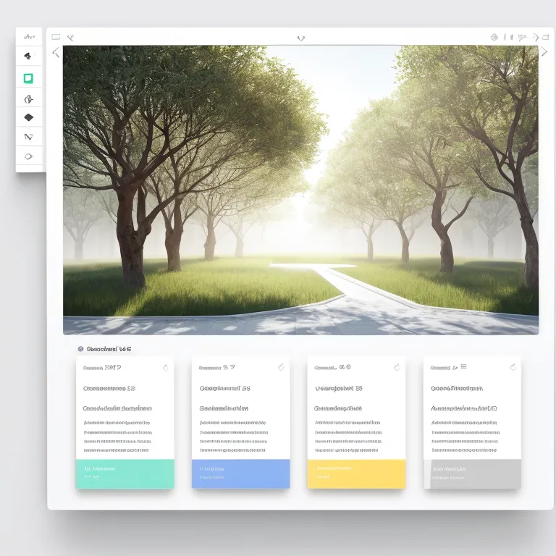Select the black diamond shape tool

coord(29,117)
